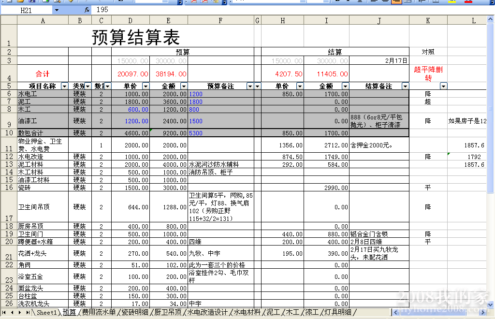Click the next sheet tab arrow
Viewport: 495px width, 319px height.
click(19, 313)
